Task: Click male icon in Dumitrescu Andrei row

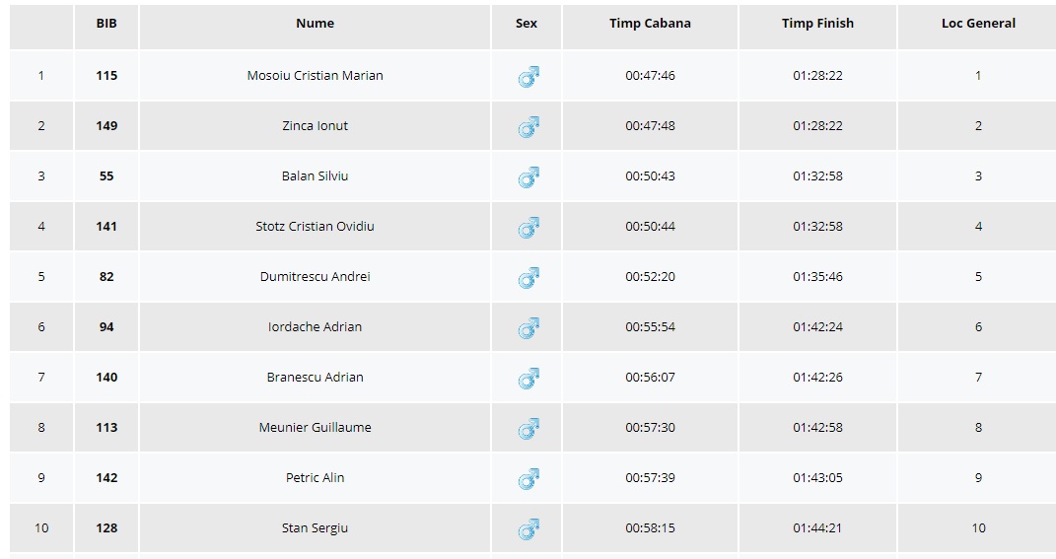Action: pos(528,278)
